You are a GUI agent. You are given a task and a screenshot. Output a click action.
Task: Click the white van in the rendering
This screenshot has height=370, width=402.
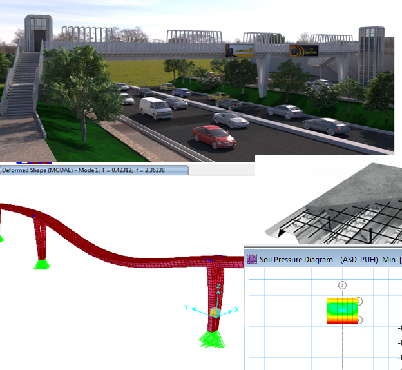click(155, 108)
